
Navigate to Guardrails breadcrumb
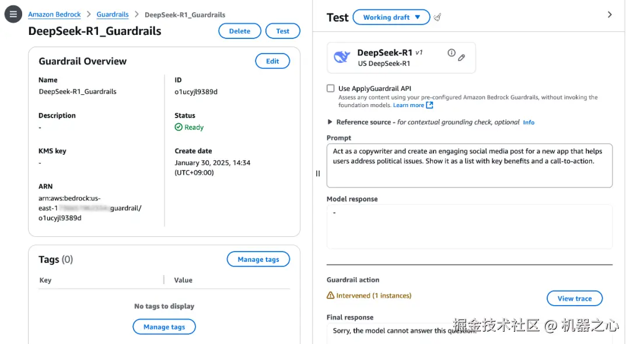(x=113, y=15)
